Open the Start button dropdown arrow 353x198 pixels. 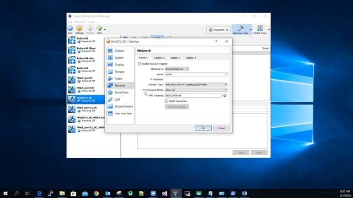[105, 30]
